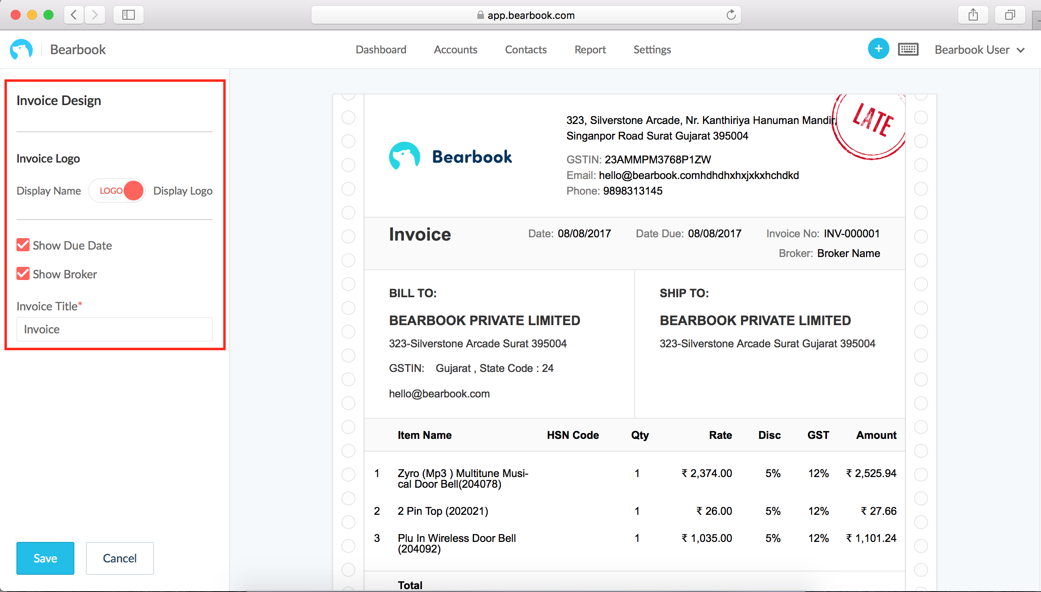The width and height of the screenshot is (1041, 592).
Task: Click the Total row label
Action: click(410, 585)
